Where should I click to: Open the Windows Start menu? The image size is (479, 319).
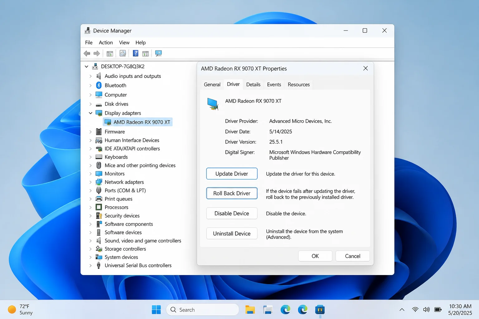click(156, 310)
